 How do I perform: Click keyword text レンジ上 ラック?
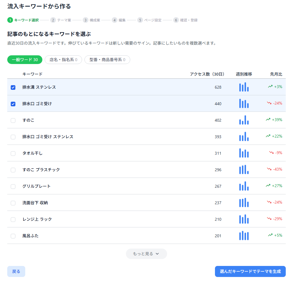[x=37, y=219]
